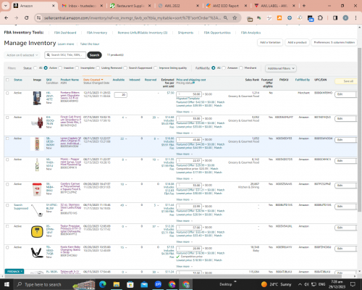
Task: Open the orange extension icon in Chrome toolbar
Action: [279, 18]
